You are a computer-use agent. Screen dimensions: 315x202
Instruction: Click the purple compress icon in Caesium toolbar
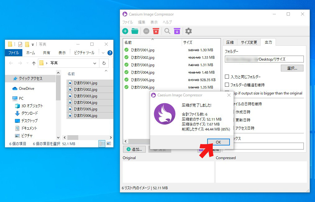(x=177, y=31)
